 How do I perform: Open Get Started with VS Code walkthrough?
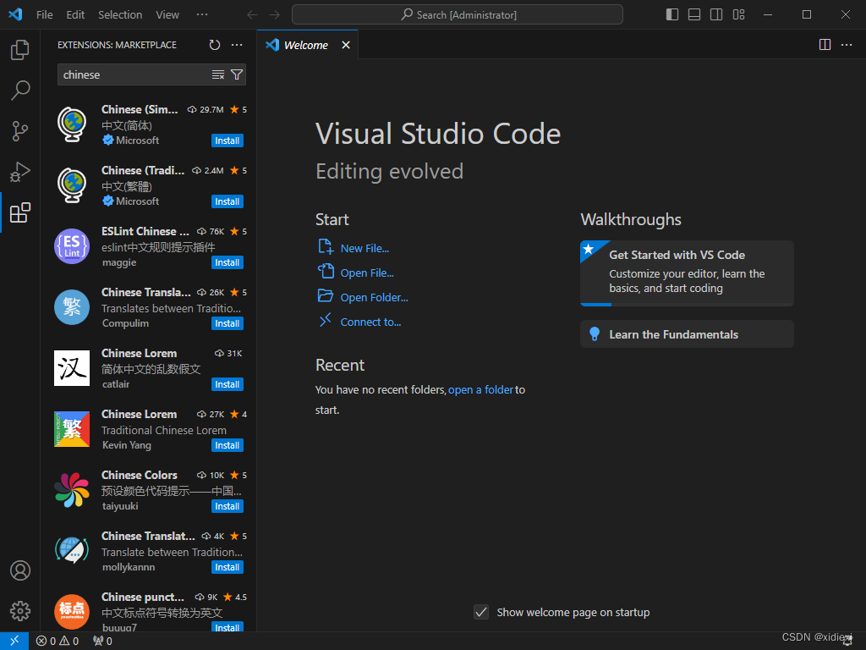(687, 273)
